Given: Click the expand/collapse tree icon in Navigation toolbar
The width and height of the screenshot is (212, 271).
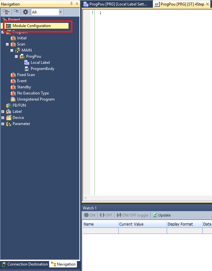Looking at the screenshot, I should (x=6, y=12).
